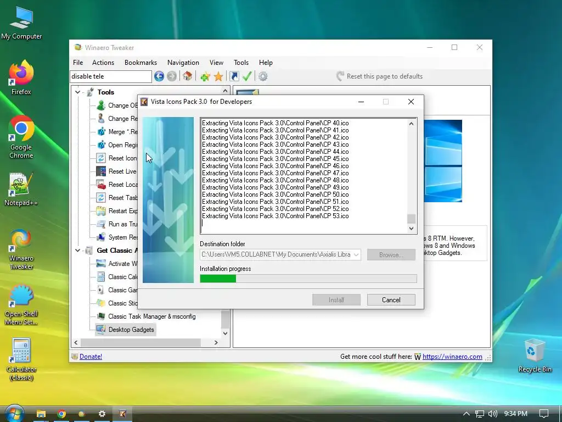The width and height of the screenshot is (562, 422).
Task: Click the 'Destination folder' label
Action: tap(222, 244)
